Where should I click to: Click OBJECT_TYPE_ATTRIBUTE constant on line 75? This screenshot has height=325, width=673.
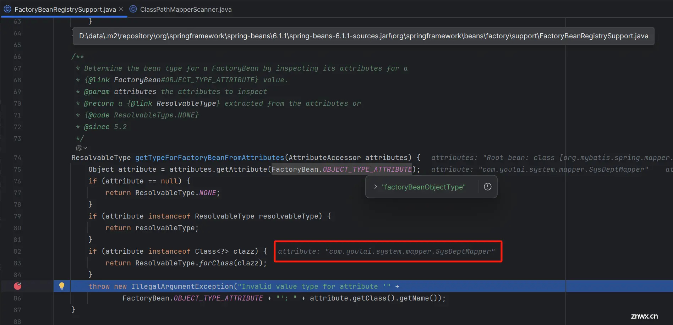click(x=367, y=169)
